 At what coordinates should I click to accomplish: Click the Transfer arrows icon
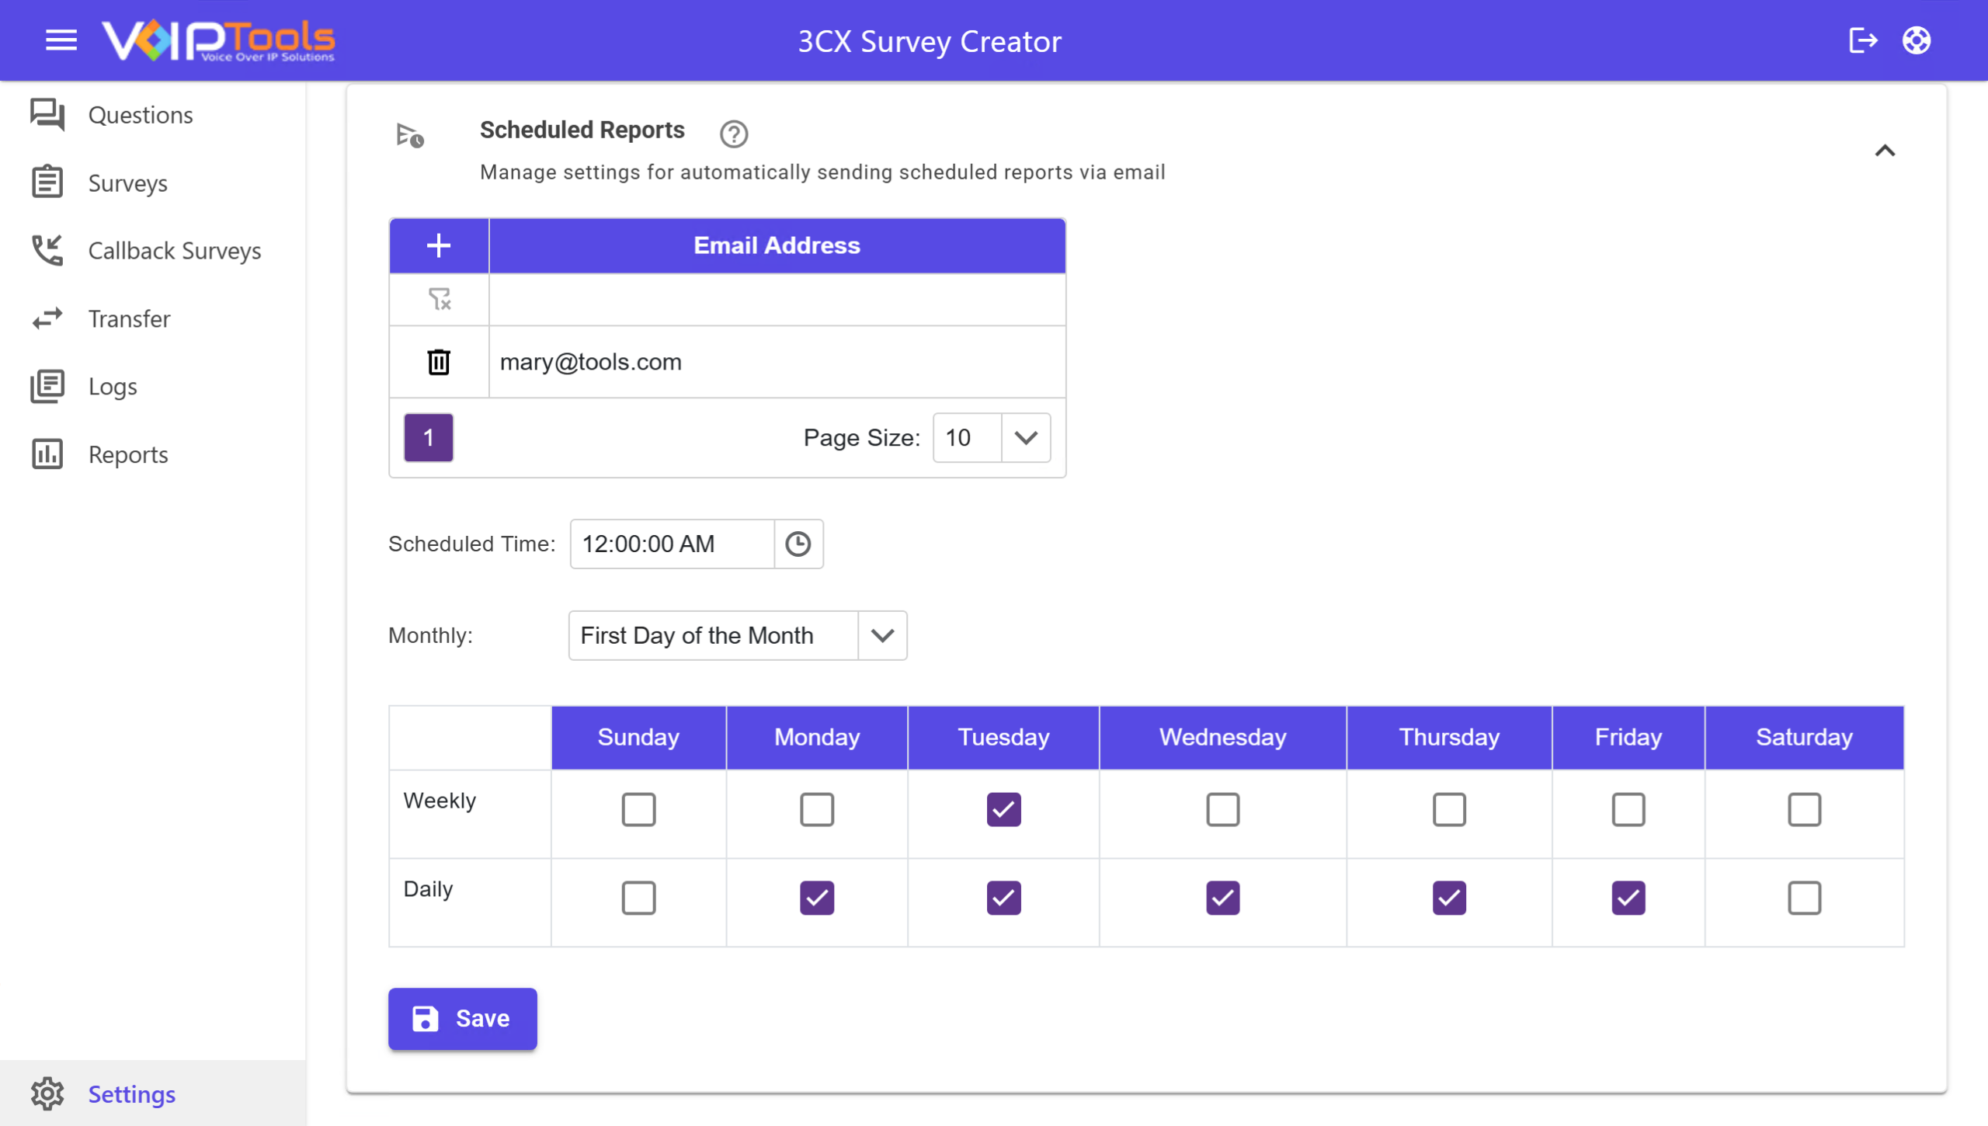point(47,318)
